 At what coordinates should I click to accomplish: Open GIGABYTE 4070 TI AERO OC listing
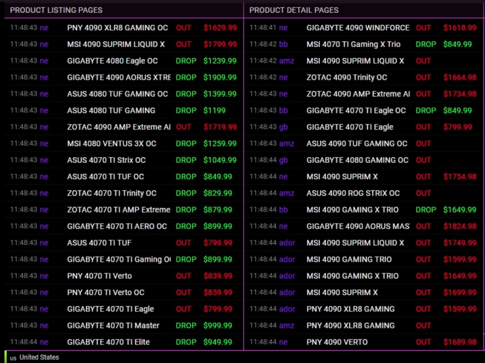point(117,226)
